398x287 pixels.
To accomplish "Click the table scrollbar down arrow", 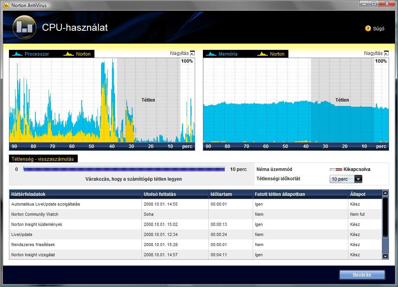I will pos(385,256).
